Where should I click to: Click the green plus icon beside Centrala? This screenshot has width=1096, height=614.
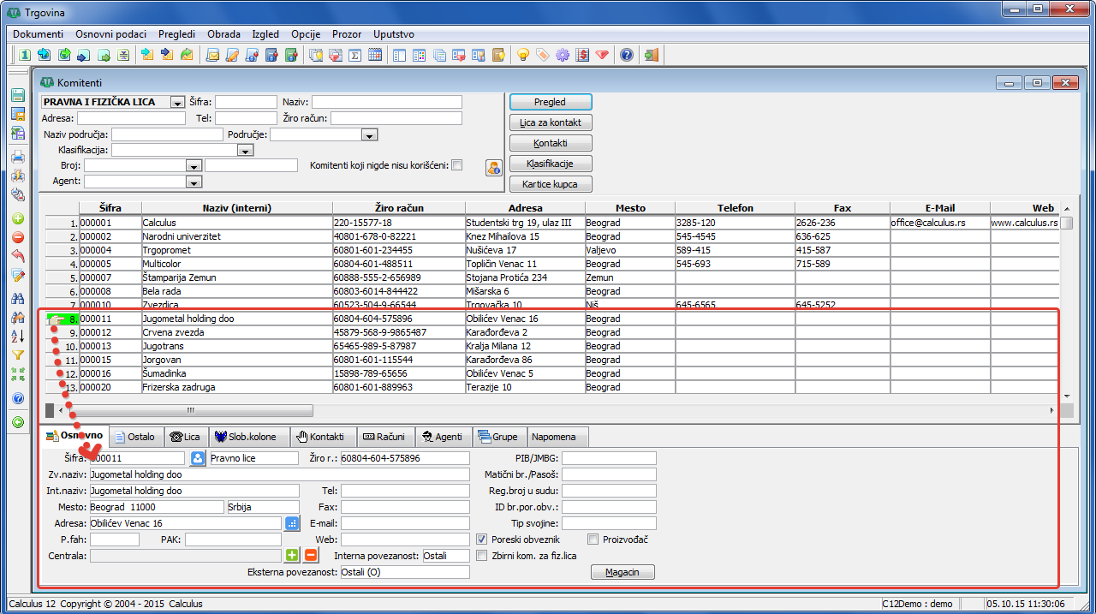pos(292,556)
